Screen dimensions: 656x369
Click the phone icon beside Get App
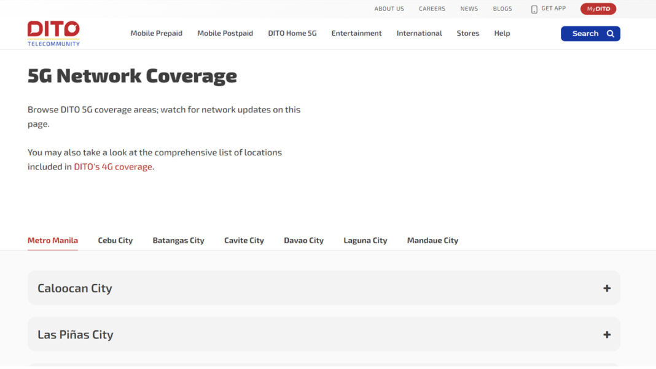point(534,9)
